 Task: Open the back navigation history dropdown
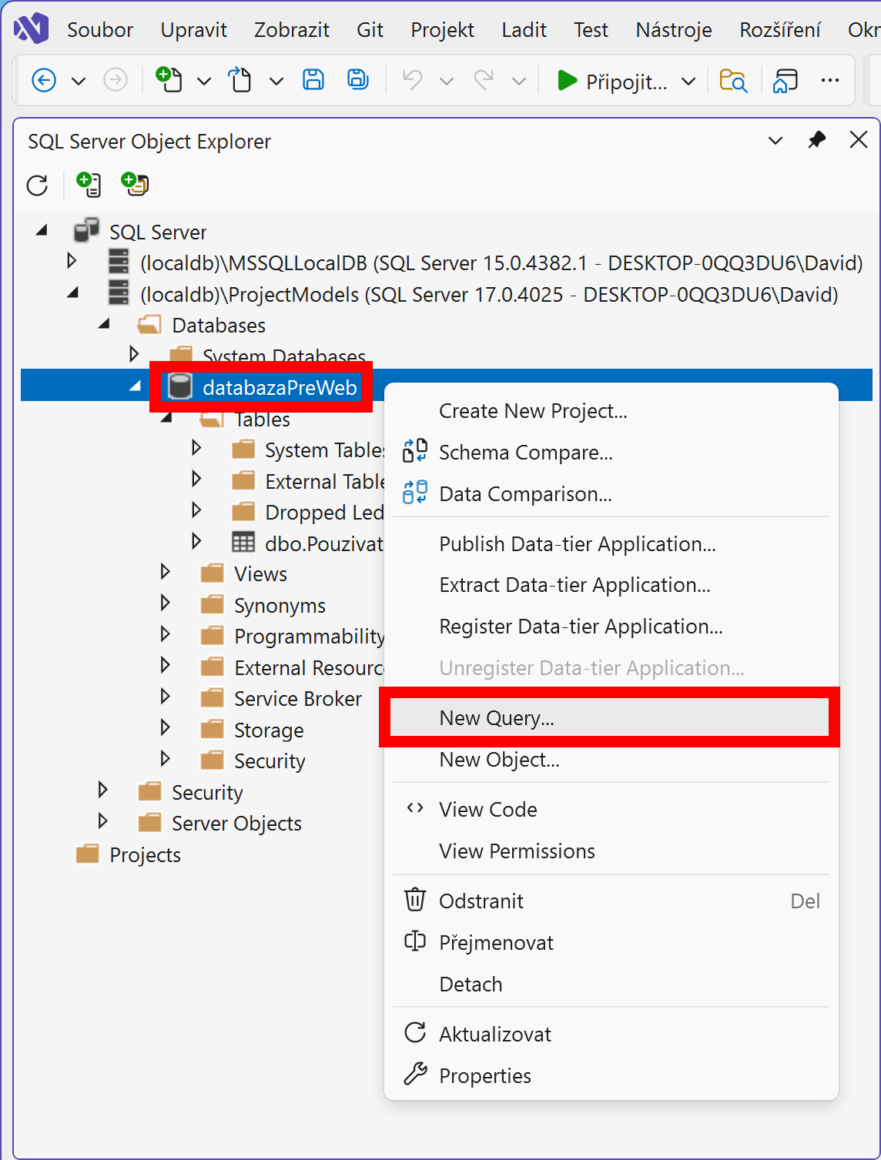click(x=79, y=81)
